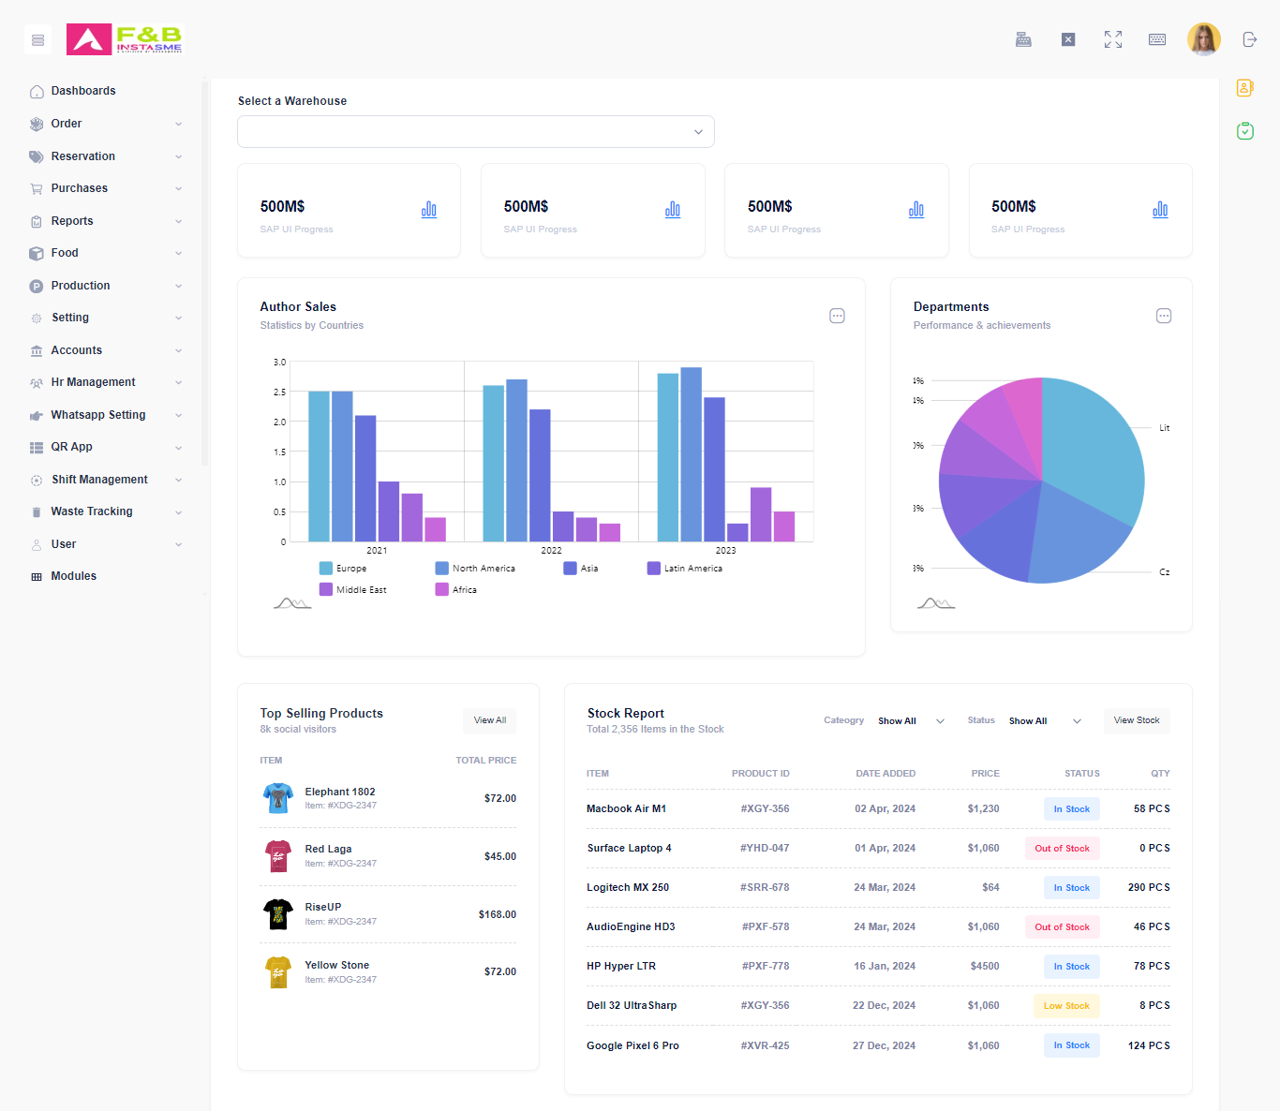Click the Shift Management gear icon

pyautogui.click(x=37, y=480)
